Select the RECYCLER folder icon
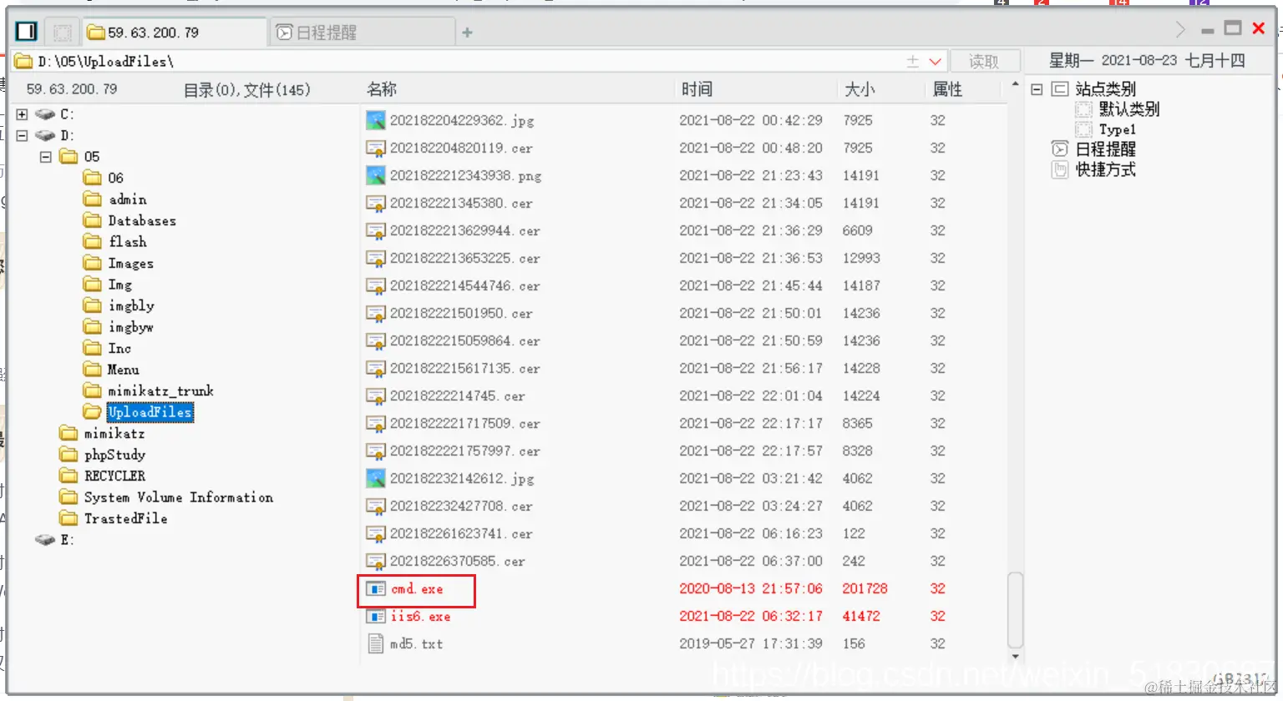This screenshot has width=1283, height=701. [x=68, y=476]
